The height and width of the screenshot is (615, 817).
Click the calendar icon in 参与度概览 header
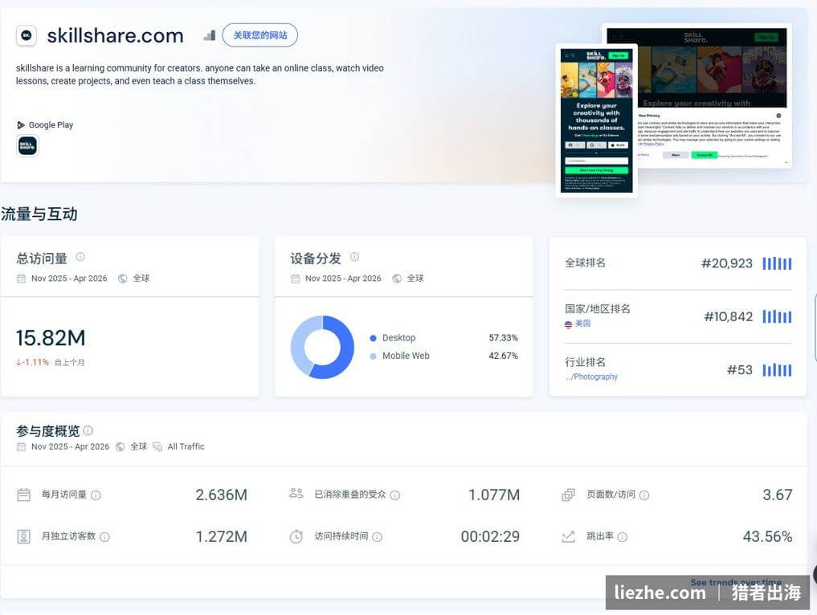(x=21, y=447)
